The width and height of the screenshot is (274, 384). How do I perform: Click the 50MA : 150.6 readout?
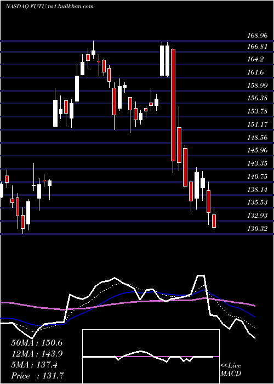[37, 343]
